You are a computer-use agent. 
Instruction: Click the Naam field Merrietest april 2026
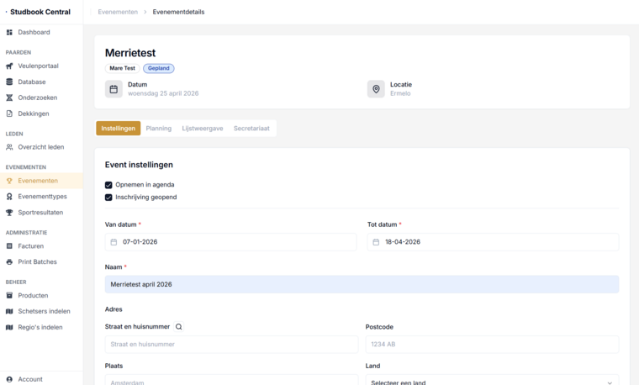coord(362,284)
